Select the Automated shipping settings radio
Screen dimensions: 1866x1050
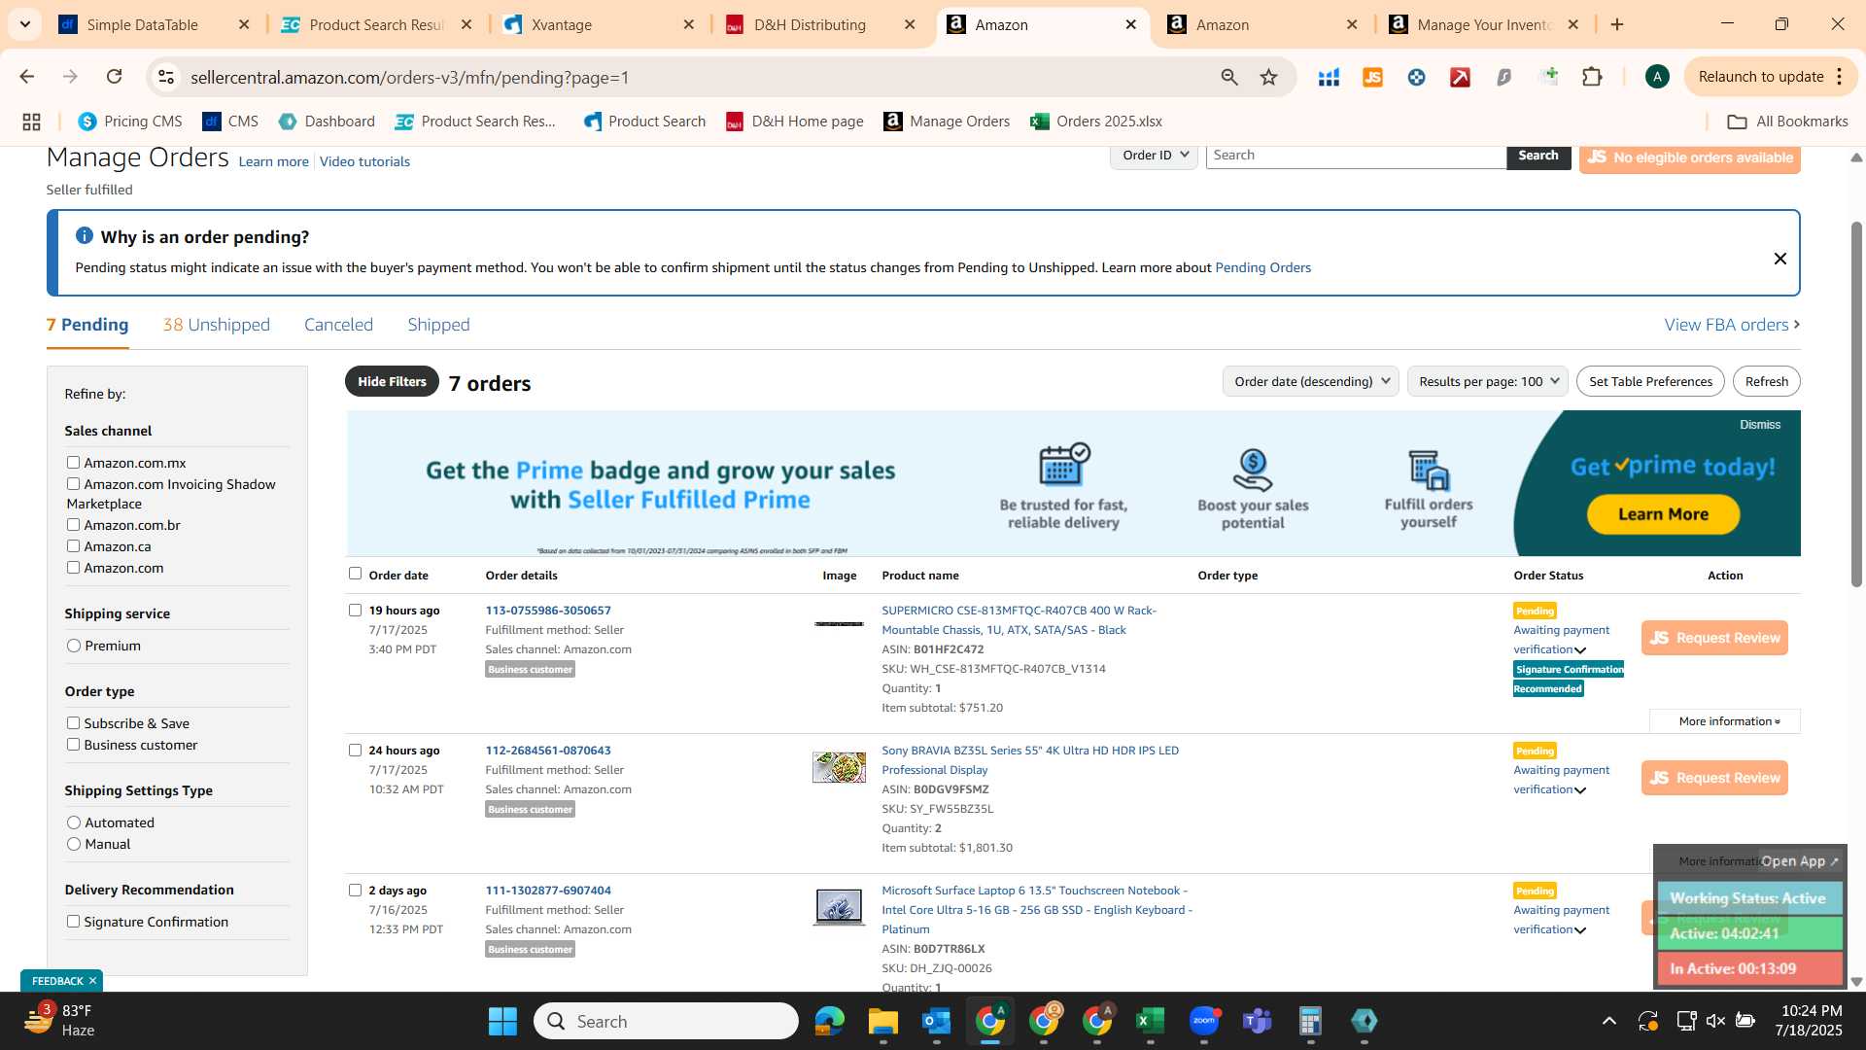(x=74, y=822)
